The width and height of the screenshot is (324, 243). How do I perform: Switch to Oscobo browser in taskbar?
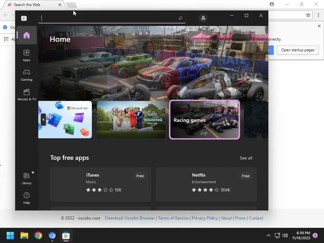point(52,235)
